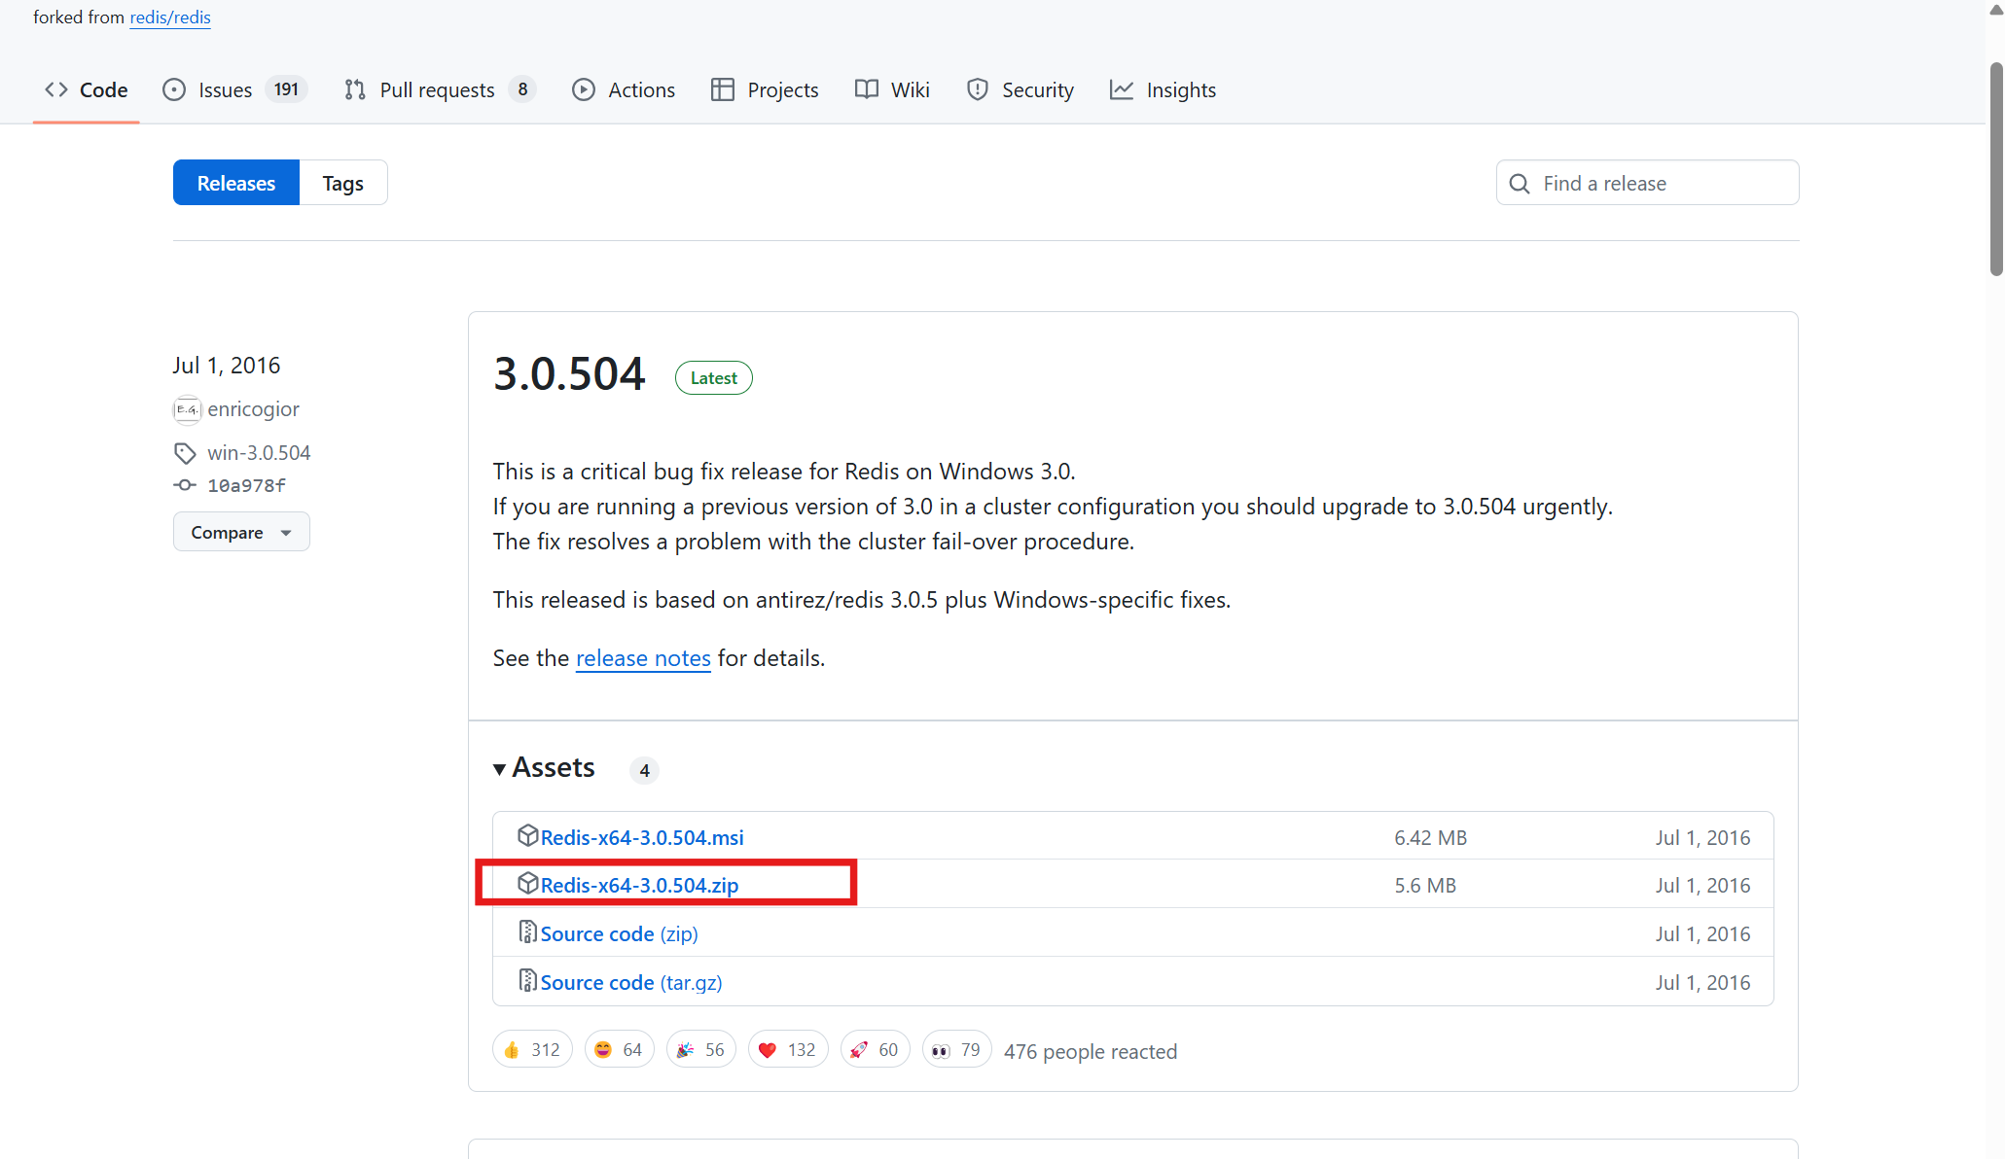
Task: Download Source code (tar.gz)
Action: tap(631, 982)
